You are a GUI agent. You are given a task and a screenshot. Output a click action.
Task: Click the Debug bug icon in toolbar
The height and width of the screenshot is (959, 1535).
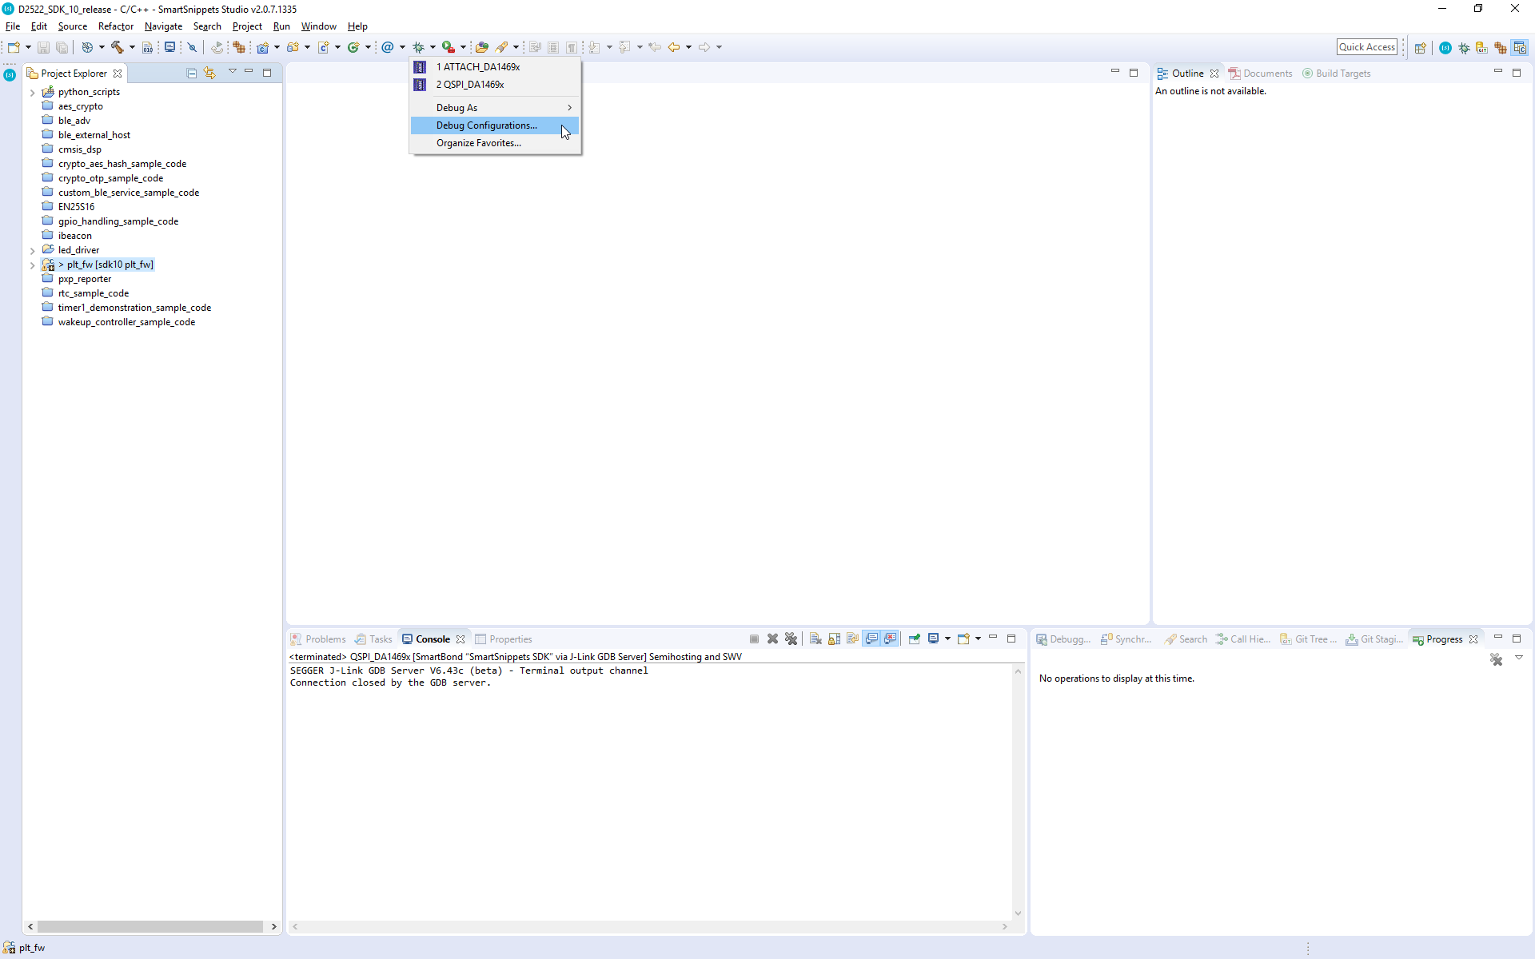[x=418, y=47]
